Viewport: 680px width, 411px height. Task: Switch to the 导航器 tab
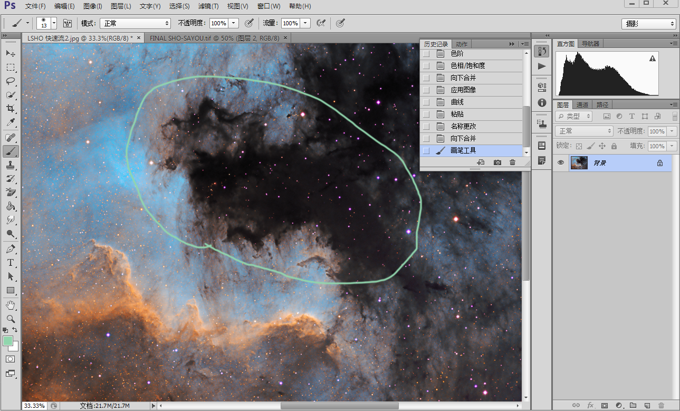(x=591, y=44)
